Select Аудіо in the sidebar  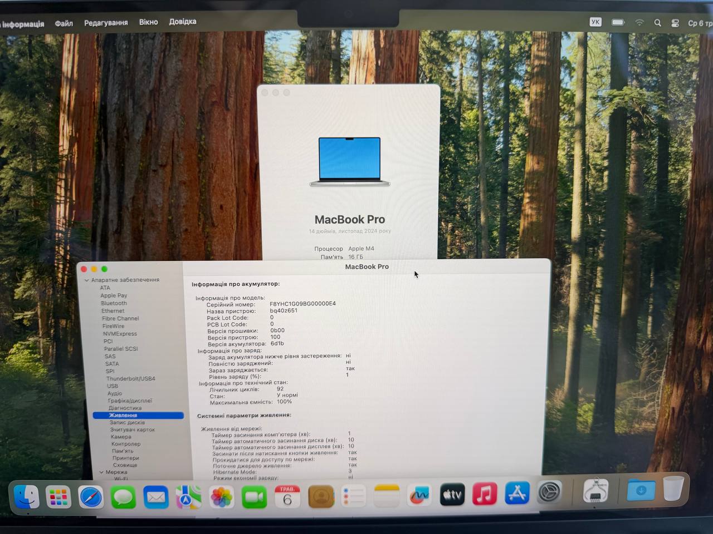click(115, 393)
